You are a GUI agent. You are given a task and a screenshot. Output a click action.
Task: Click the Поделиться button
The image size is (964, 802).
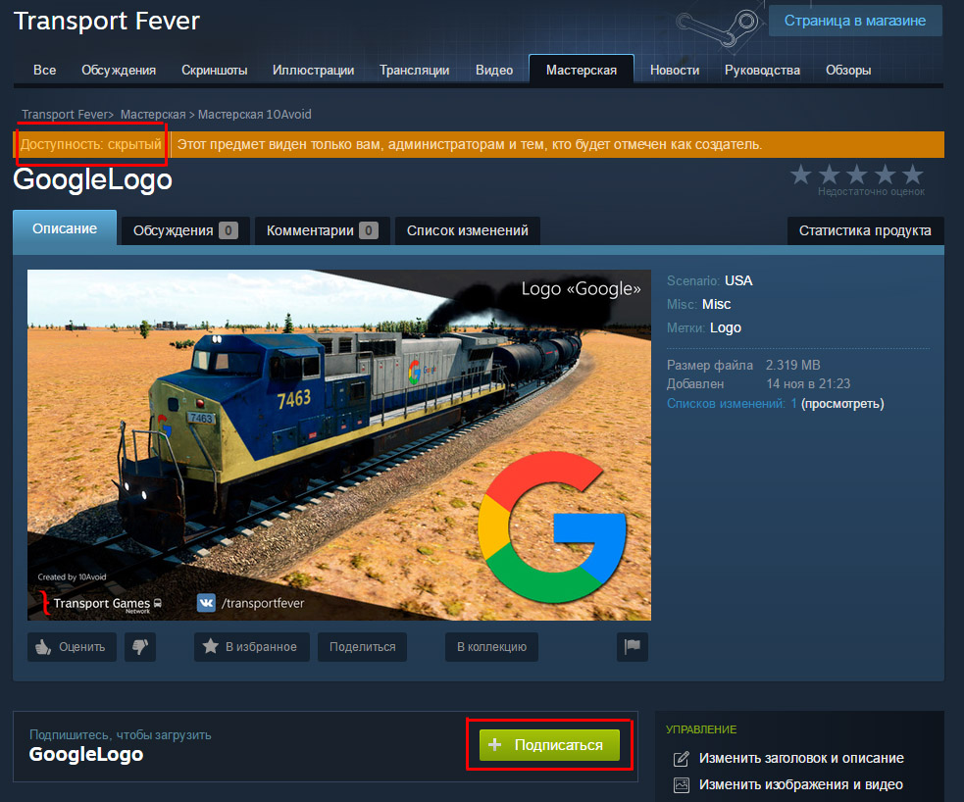coord(362,646)
